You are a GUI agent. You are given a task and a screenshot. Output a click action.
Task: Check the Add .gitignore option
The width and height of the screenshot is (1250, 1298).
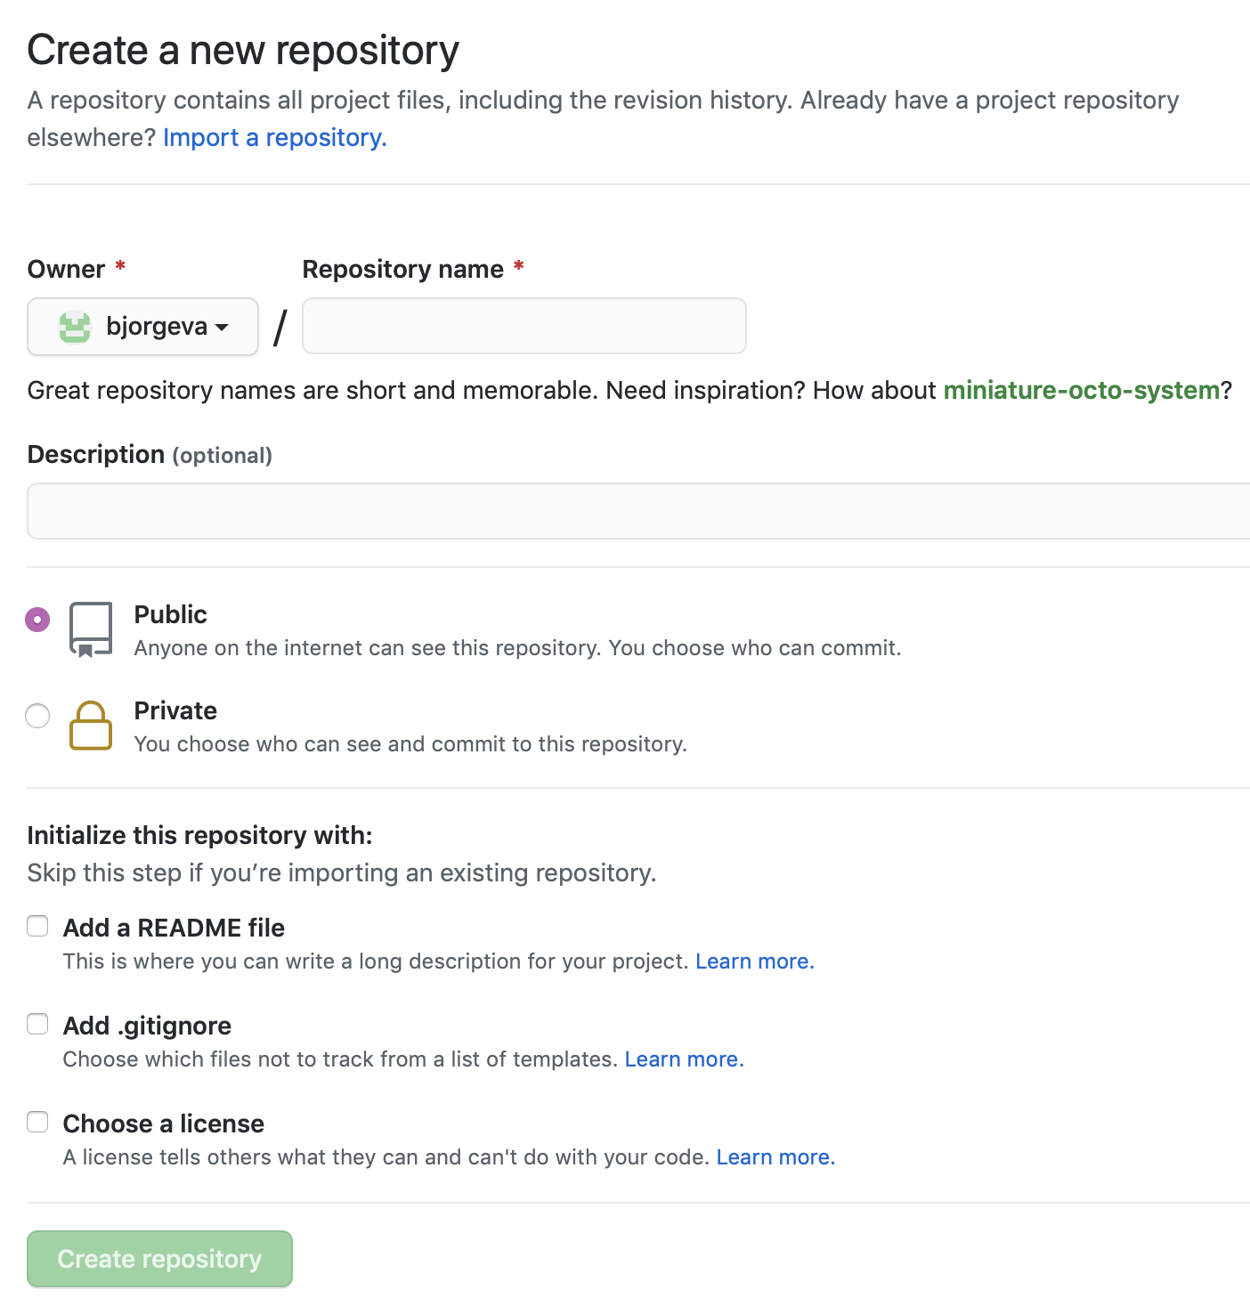(37, 1024)
